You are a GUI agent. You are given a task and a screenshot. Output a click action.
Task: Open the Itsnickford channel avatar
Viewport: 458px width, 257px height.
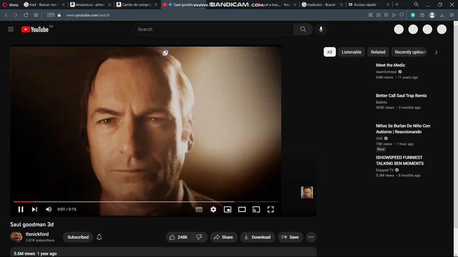pos(16,237)
